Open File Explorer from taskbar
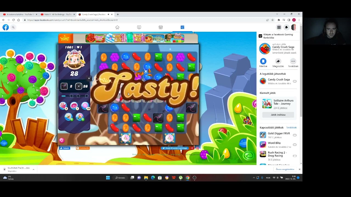 coord(146,178)
